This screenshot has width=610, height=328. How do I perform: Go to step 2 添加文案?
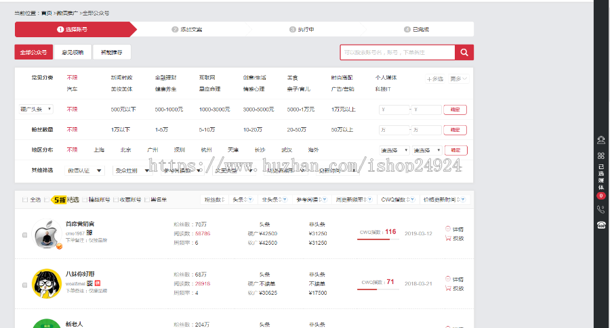[187, 30]
